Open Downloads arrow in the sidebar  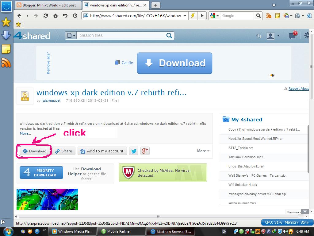coord(6,35)
